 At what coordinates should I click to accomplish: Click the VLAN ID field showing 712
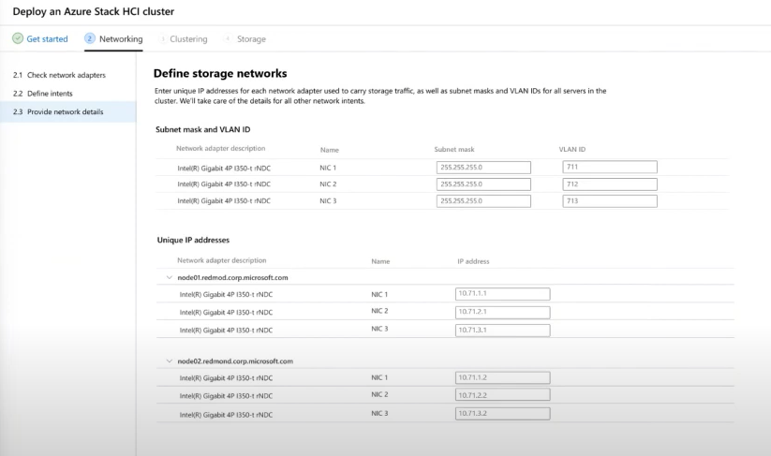(610, 184)
